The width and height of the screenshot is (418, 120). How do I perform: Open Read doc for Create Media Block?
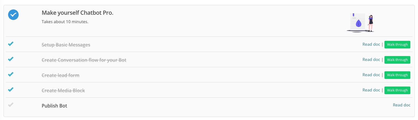click(371, 90)
